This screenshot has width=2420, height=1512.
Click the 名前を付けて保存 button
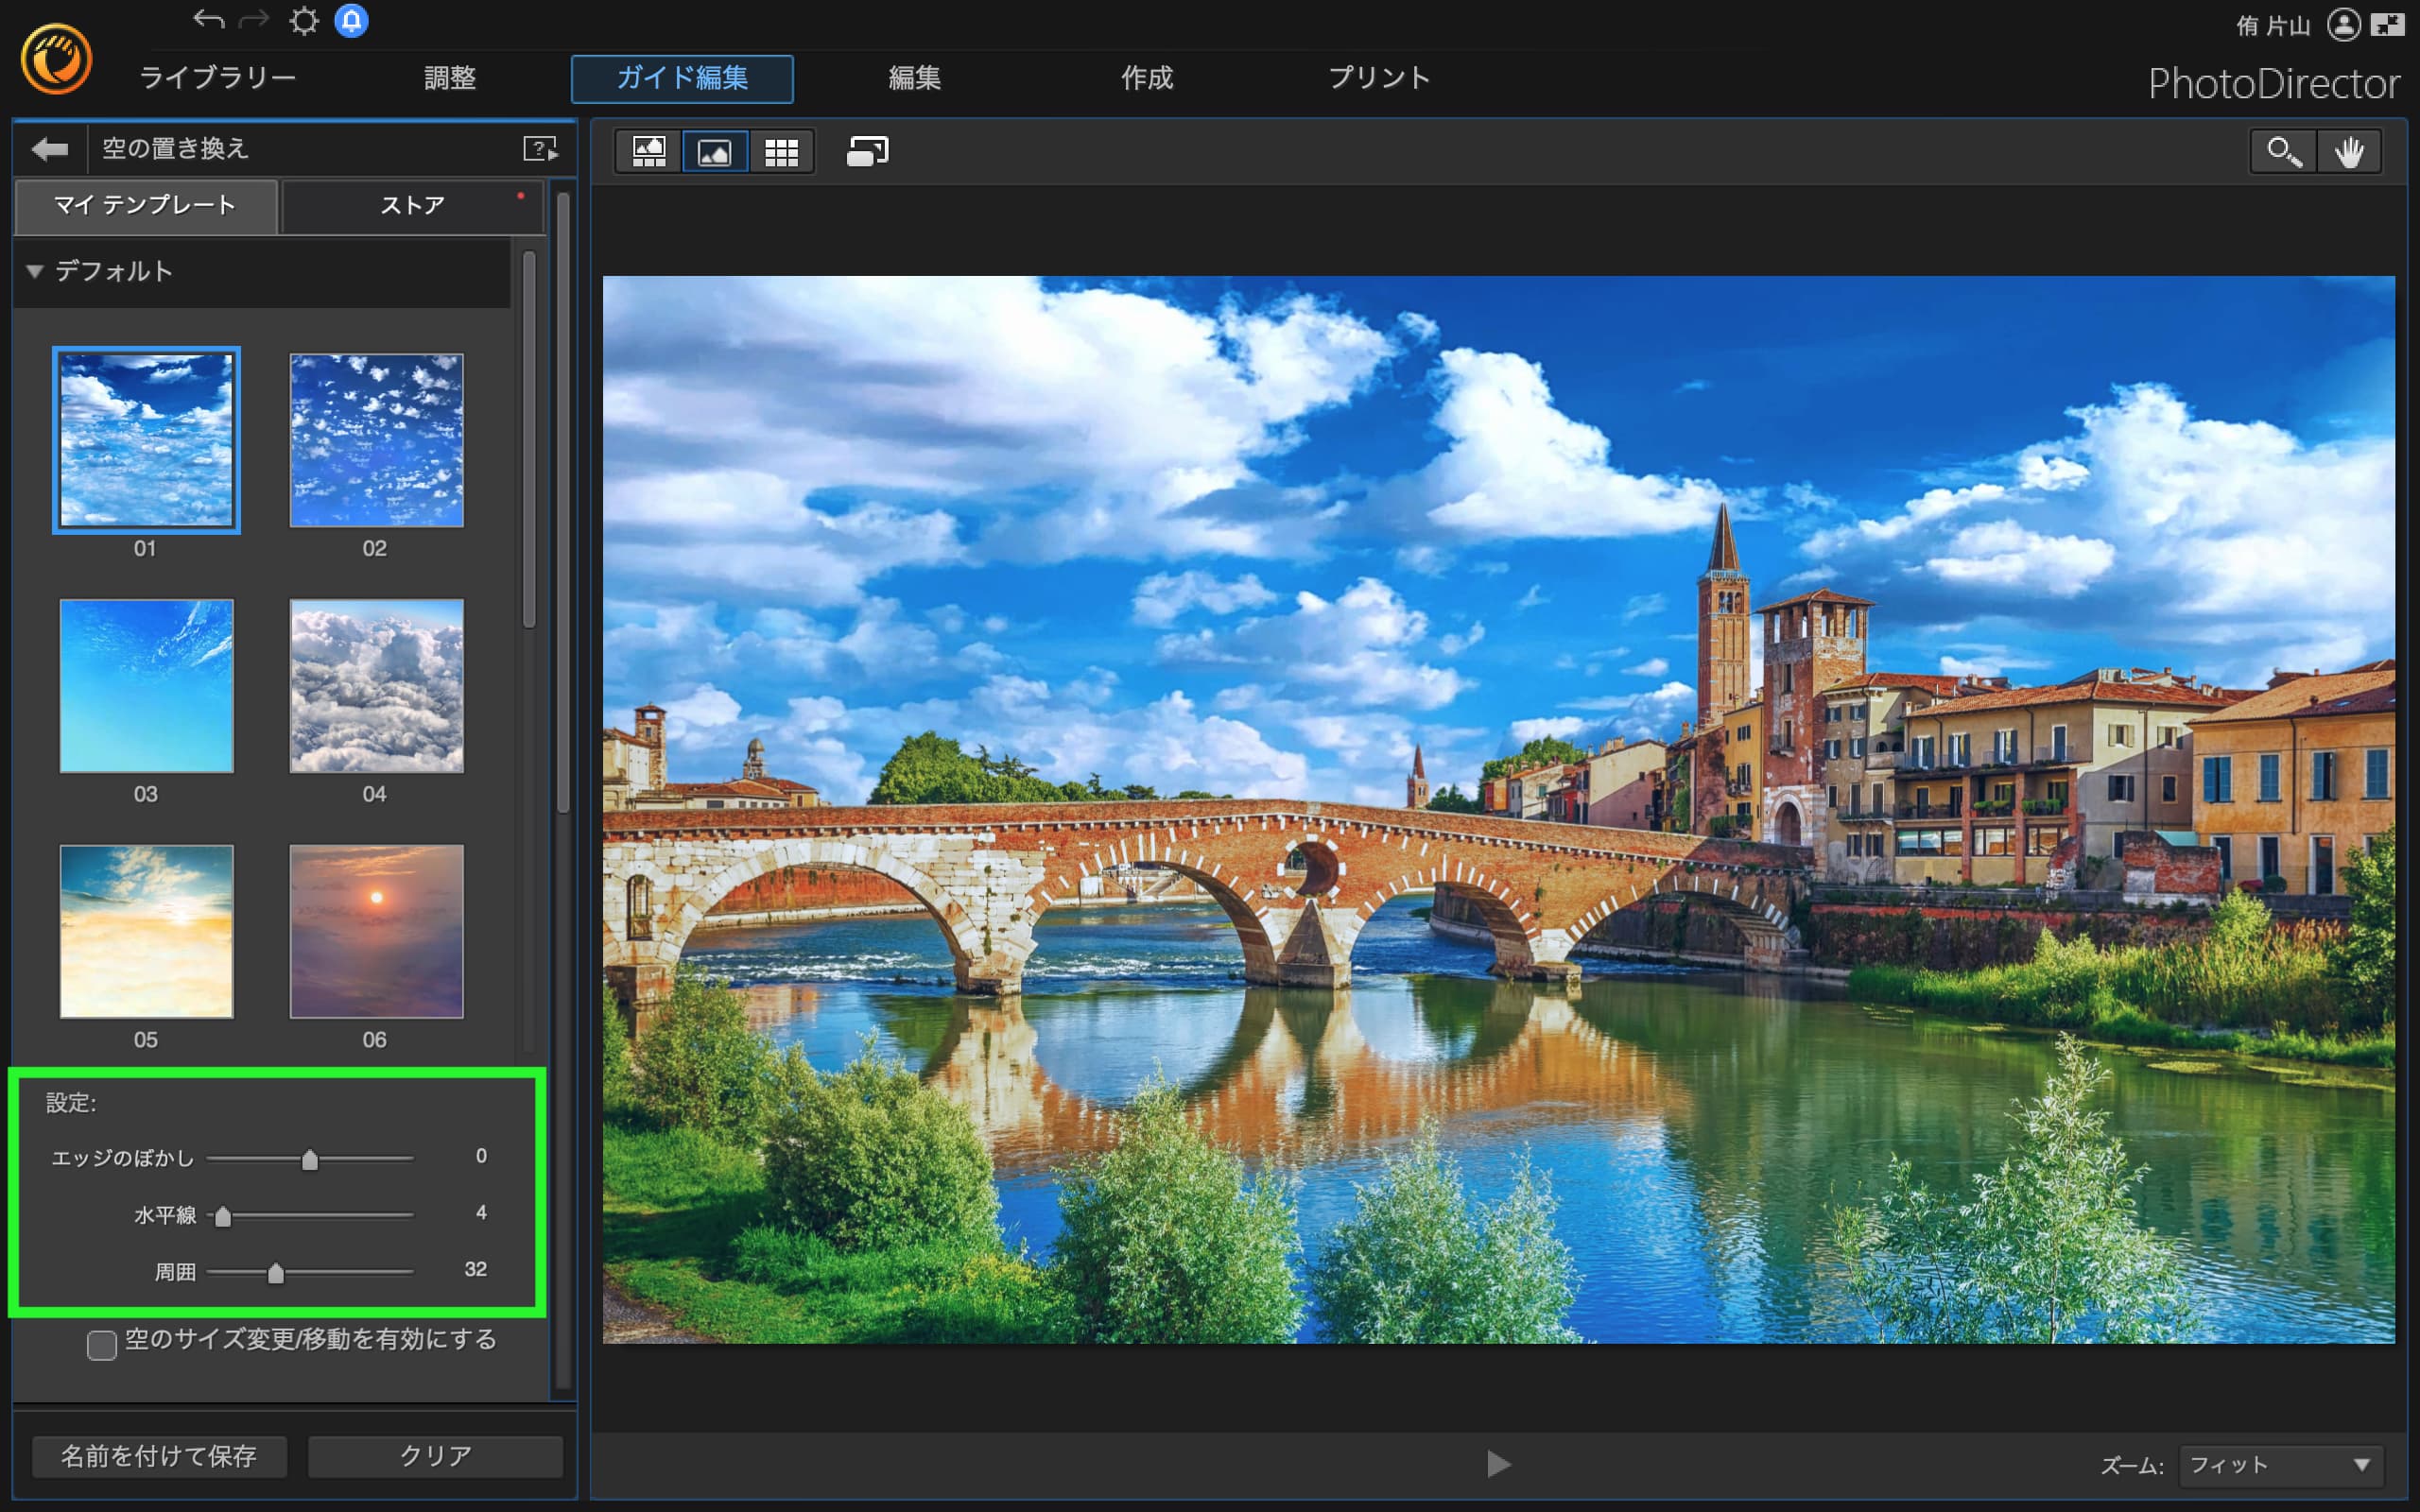point(159,1456)
